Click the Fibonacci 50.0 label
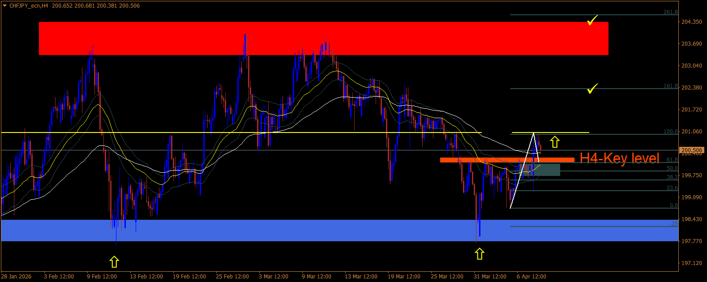The height and width of the screenshot is (282, 707). (x=672, y=168)
